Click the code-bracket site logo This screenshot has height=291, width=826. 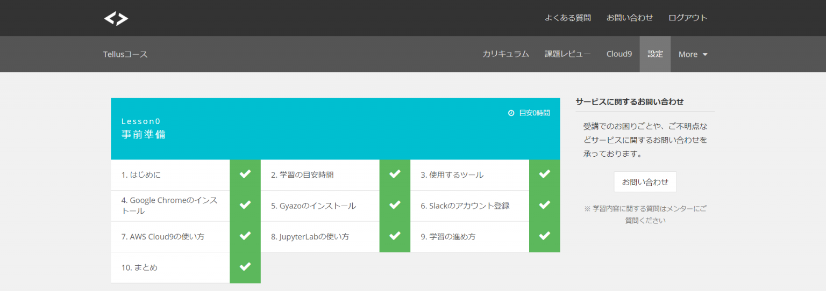click(116, 18)
